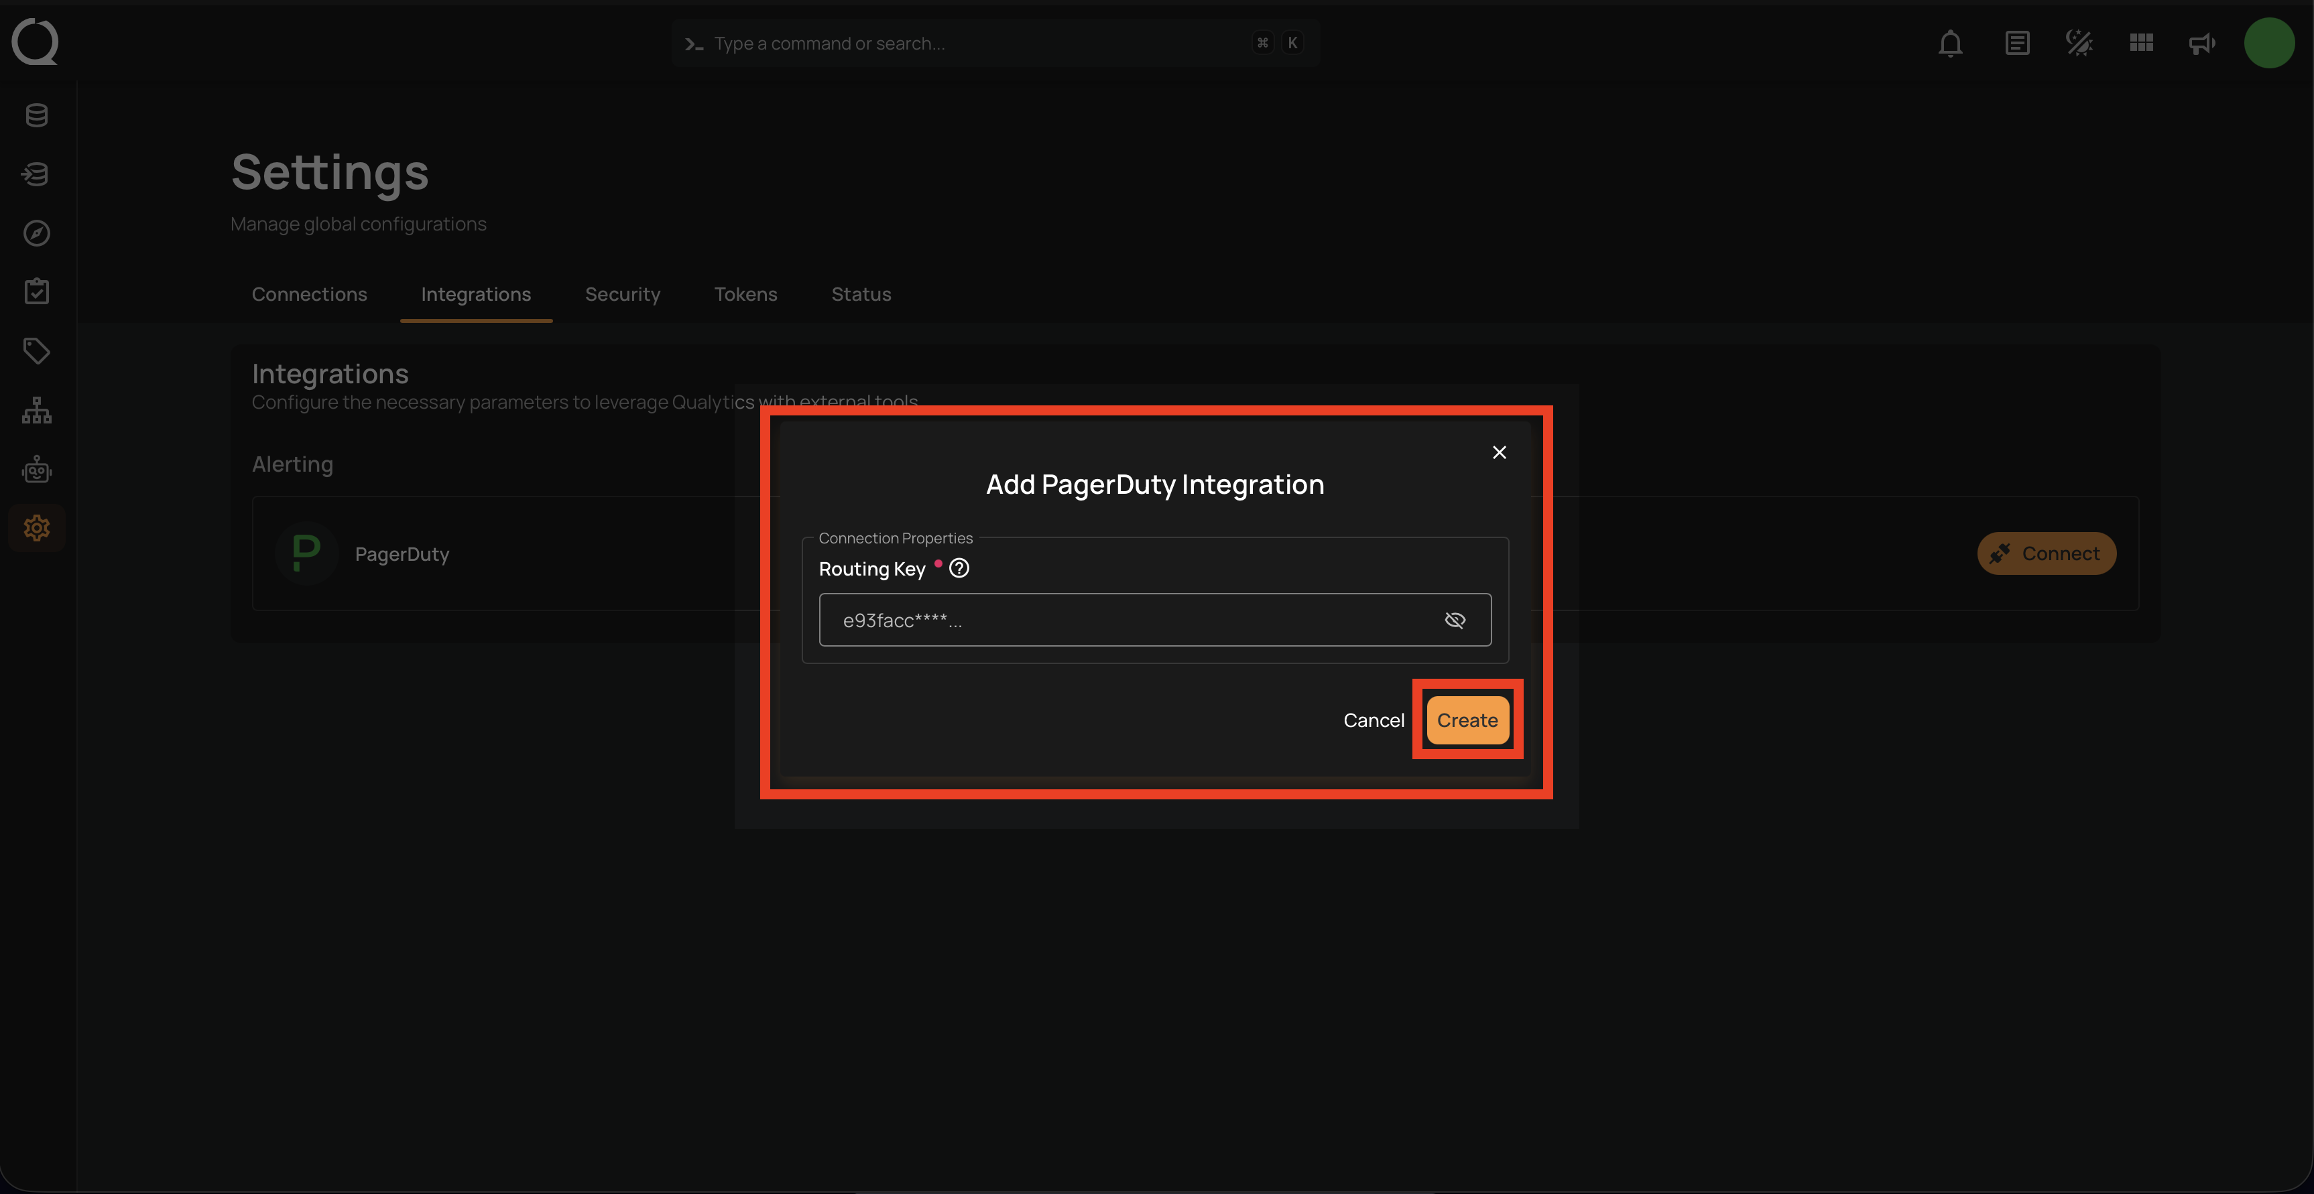
Task: Close the Add PagerDuty Integration dialog
Action: click(x=1498, y=452)
